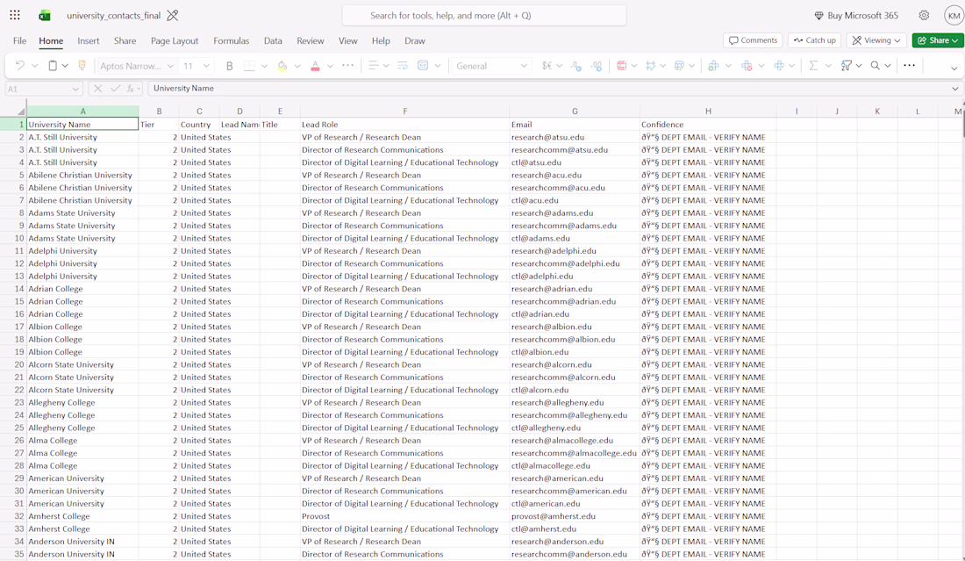This screenshot has width=965, height=561.
Task: Click the Comments button
Action: (x=753, y=40)
